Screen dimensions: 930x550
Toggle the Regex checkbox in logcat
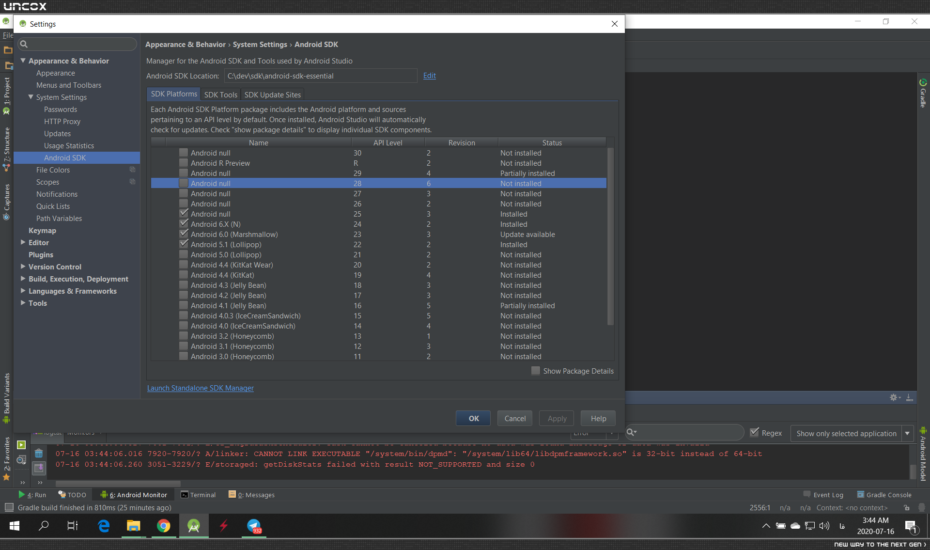point(754,433)
